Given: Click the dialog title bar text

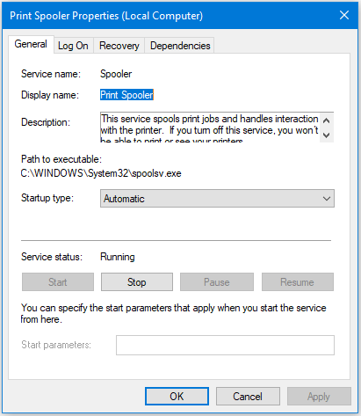Looking at the screenshot, I should pos(106,16).
